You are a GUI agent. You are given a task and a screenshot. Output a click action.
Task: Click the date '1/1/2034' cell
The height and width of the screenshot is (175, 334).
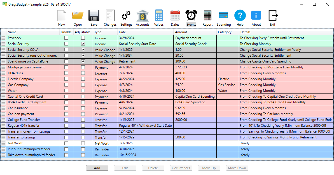click(x=146, y=56)
